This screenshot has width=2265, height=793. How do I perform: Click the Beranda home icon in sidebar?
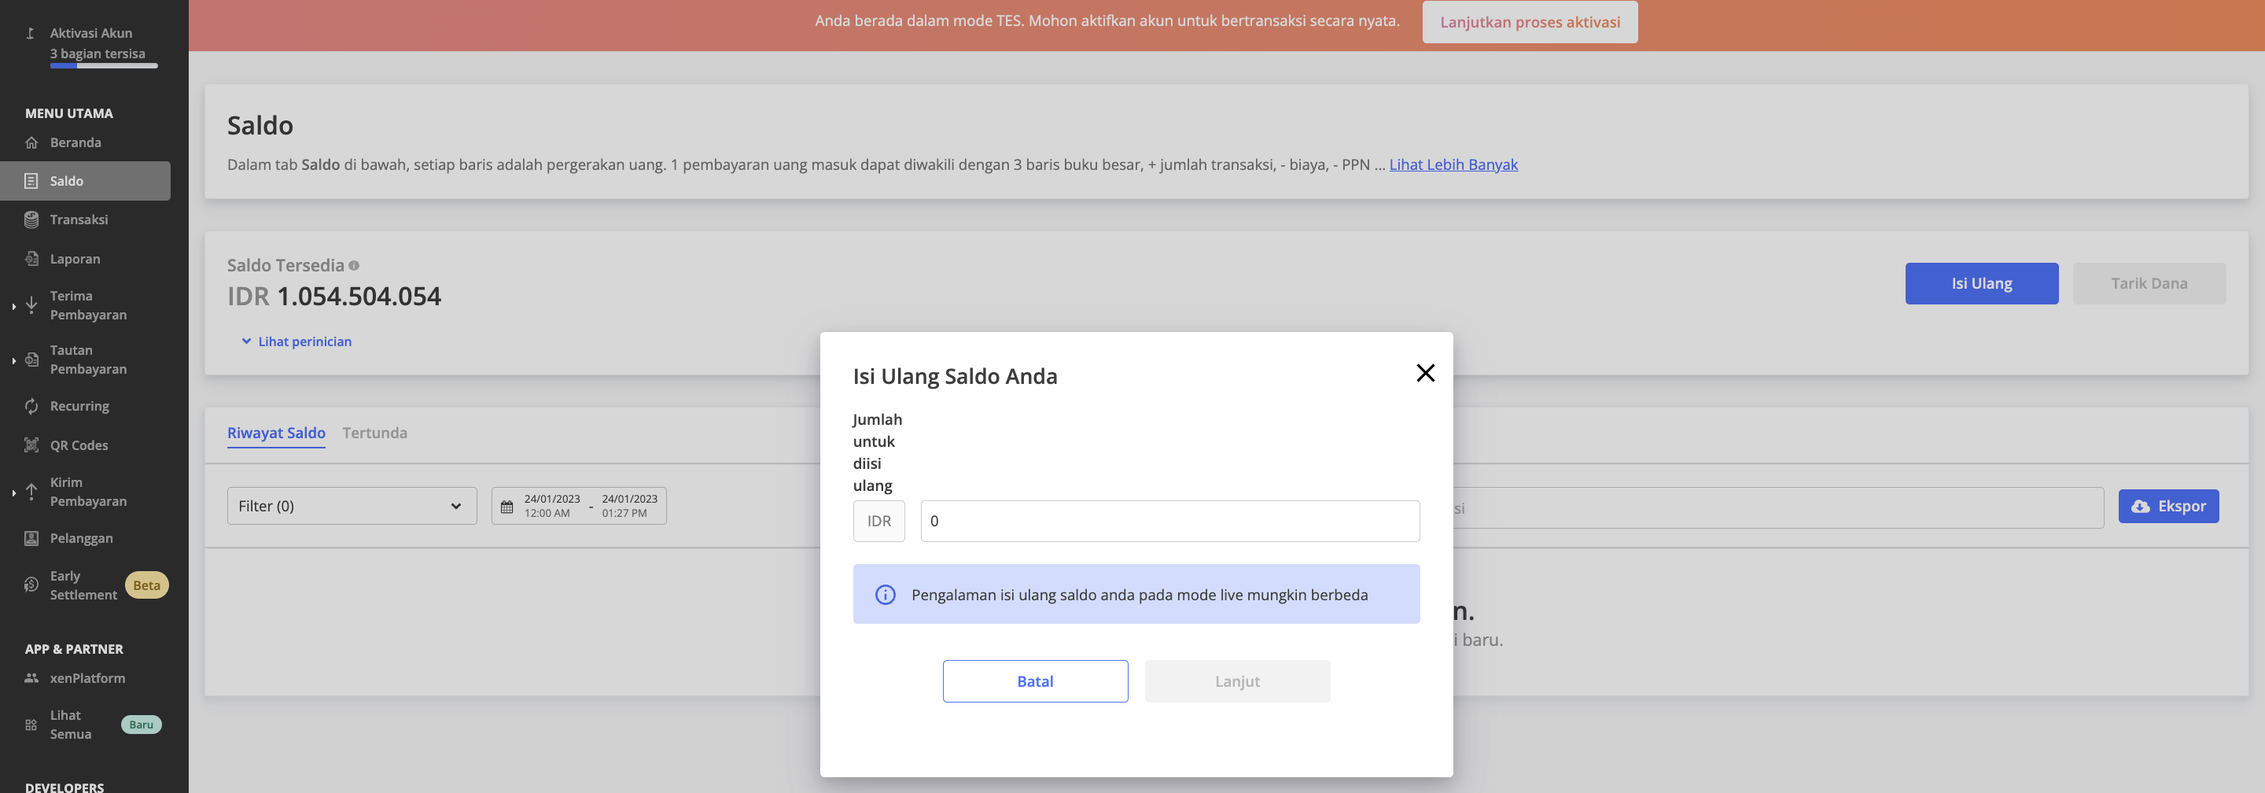(x=31, y=142)
